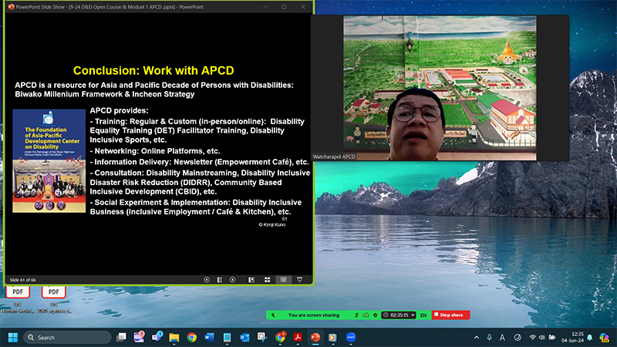Screen dimensions: 617x347
Task: Open Adobe Acrobat from the taskbar
Action: (298, 338)
